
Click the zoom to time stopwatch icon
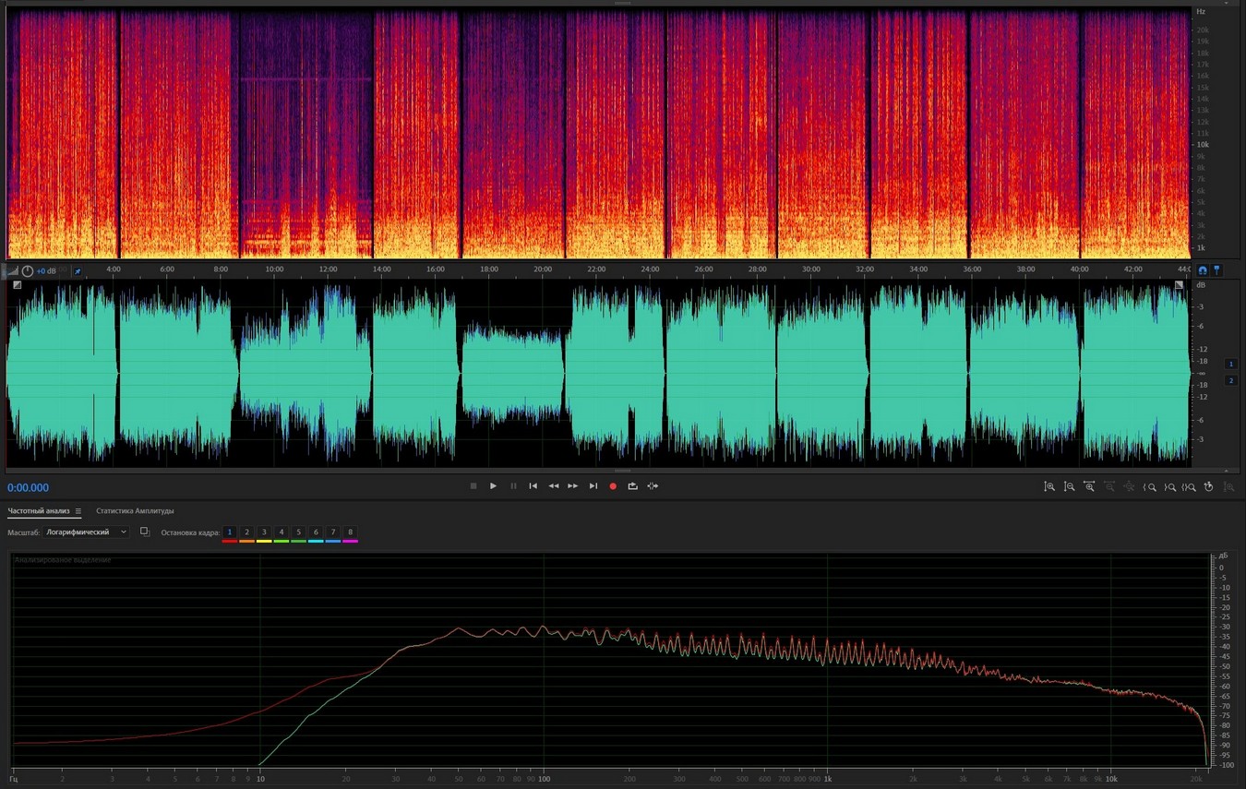pyautogui.click(x=1208, y=486)
